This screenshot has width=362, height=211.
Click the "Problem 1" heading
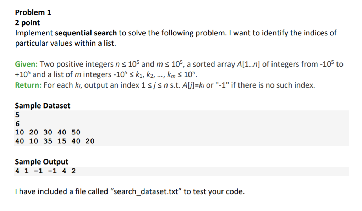click(33, 12)
